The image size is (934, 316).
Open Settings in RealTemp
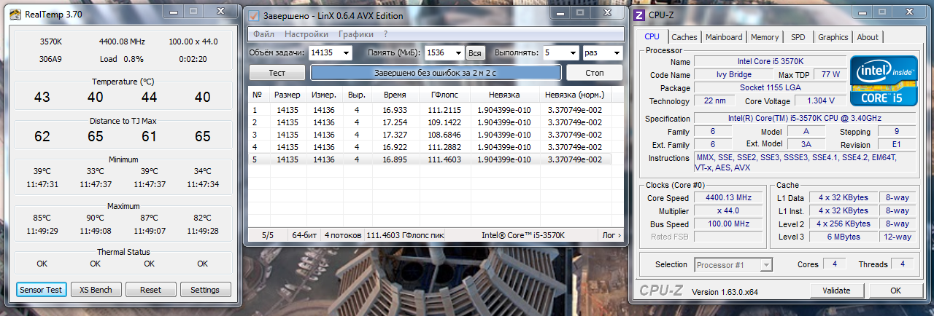[205, 290]
